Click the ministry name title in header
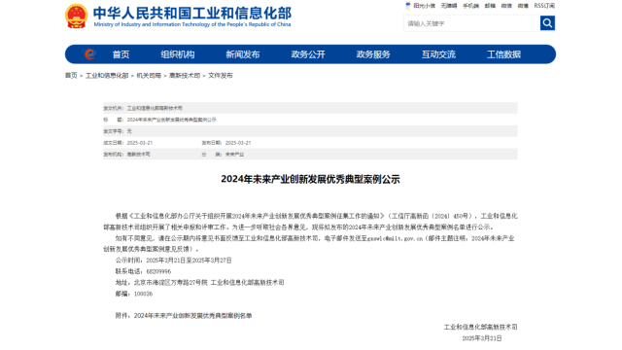This screenshot has height=350, width=622. point(192,17)
